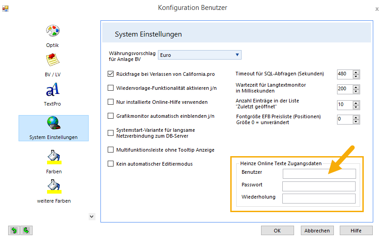Enable Wiedervorlage-Funktionalität aktivieren checkbox

click(x=111, y=88)
